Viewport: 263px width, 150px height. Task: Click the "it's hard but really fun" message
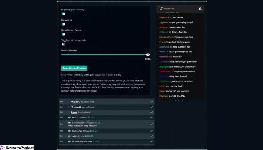(x=180, y=47)
